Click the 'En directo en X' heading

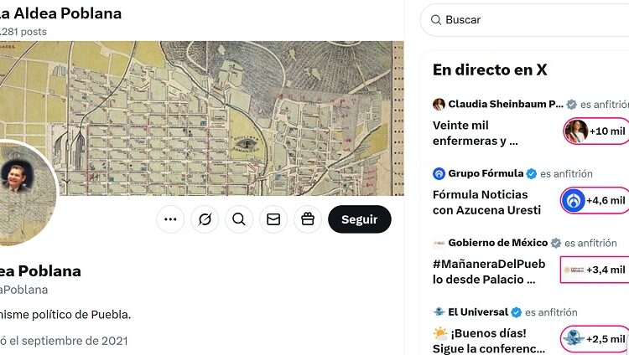(490, 69)
